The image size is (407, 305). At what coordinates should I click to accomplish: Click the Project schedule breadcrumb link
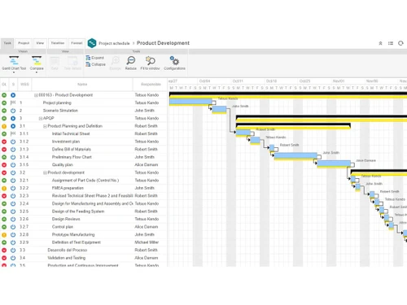(x=114, y=43)
